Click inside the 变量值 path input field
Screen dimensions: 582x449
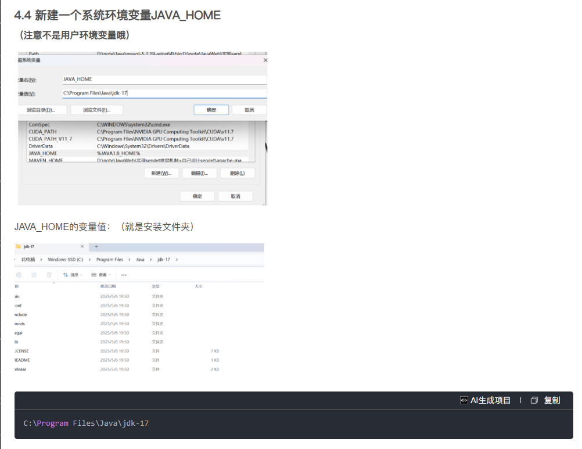(164, 93)
